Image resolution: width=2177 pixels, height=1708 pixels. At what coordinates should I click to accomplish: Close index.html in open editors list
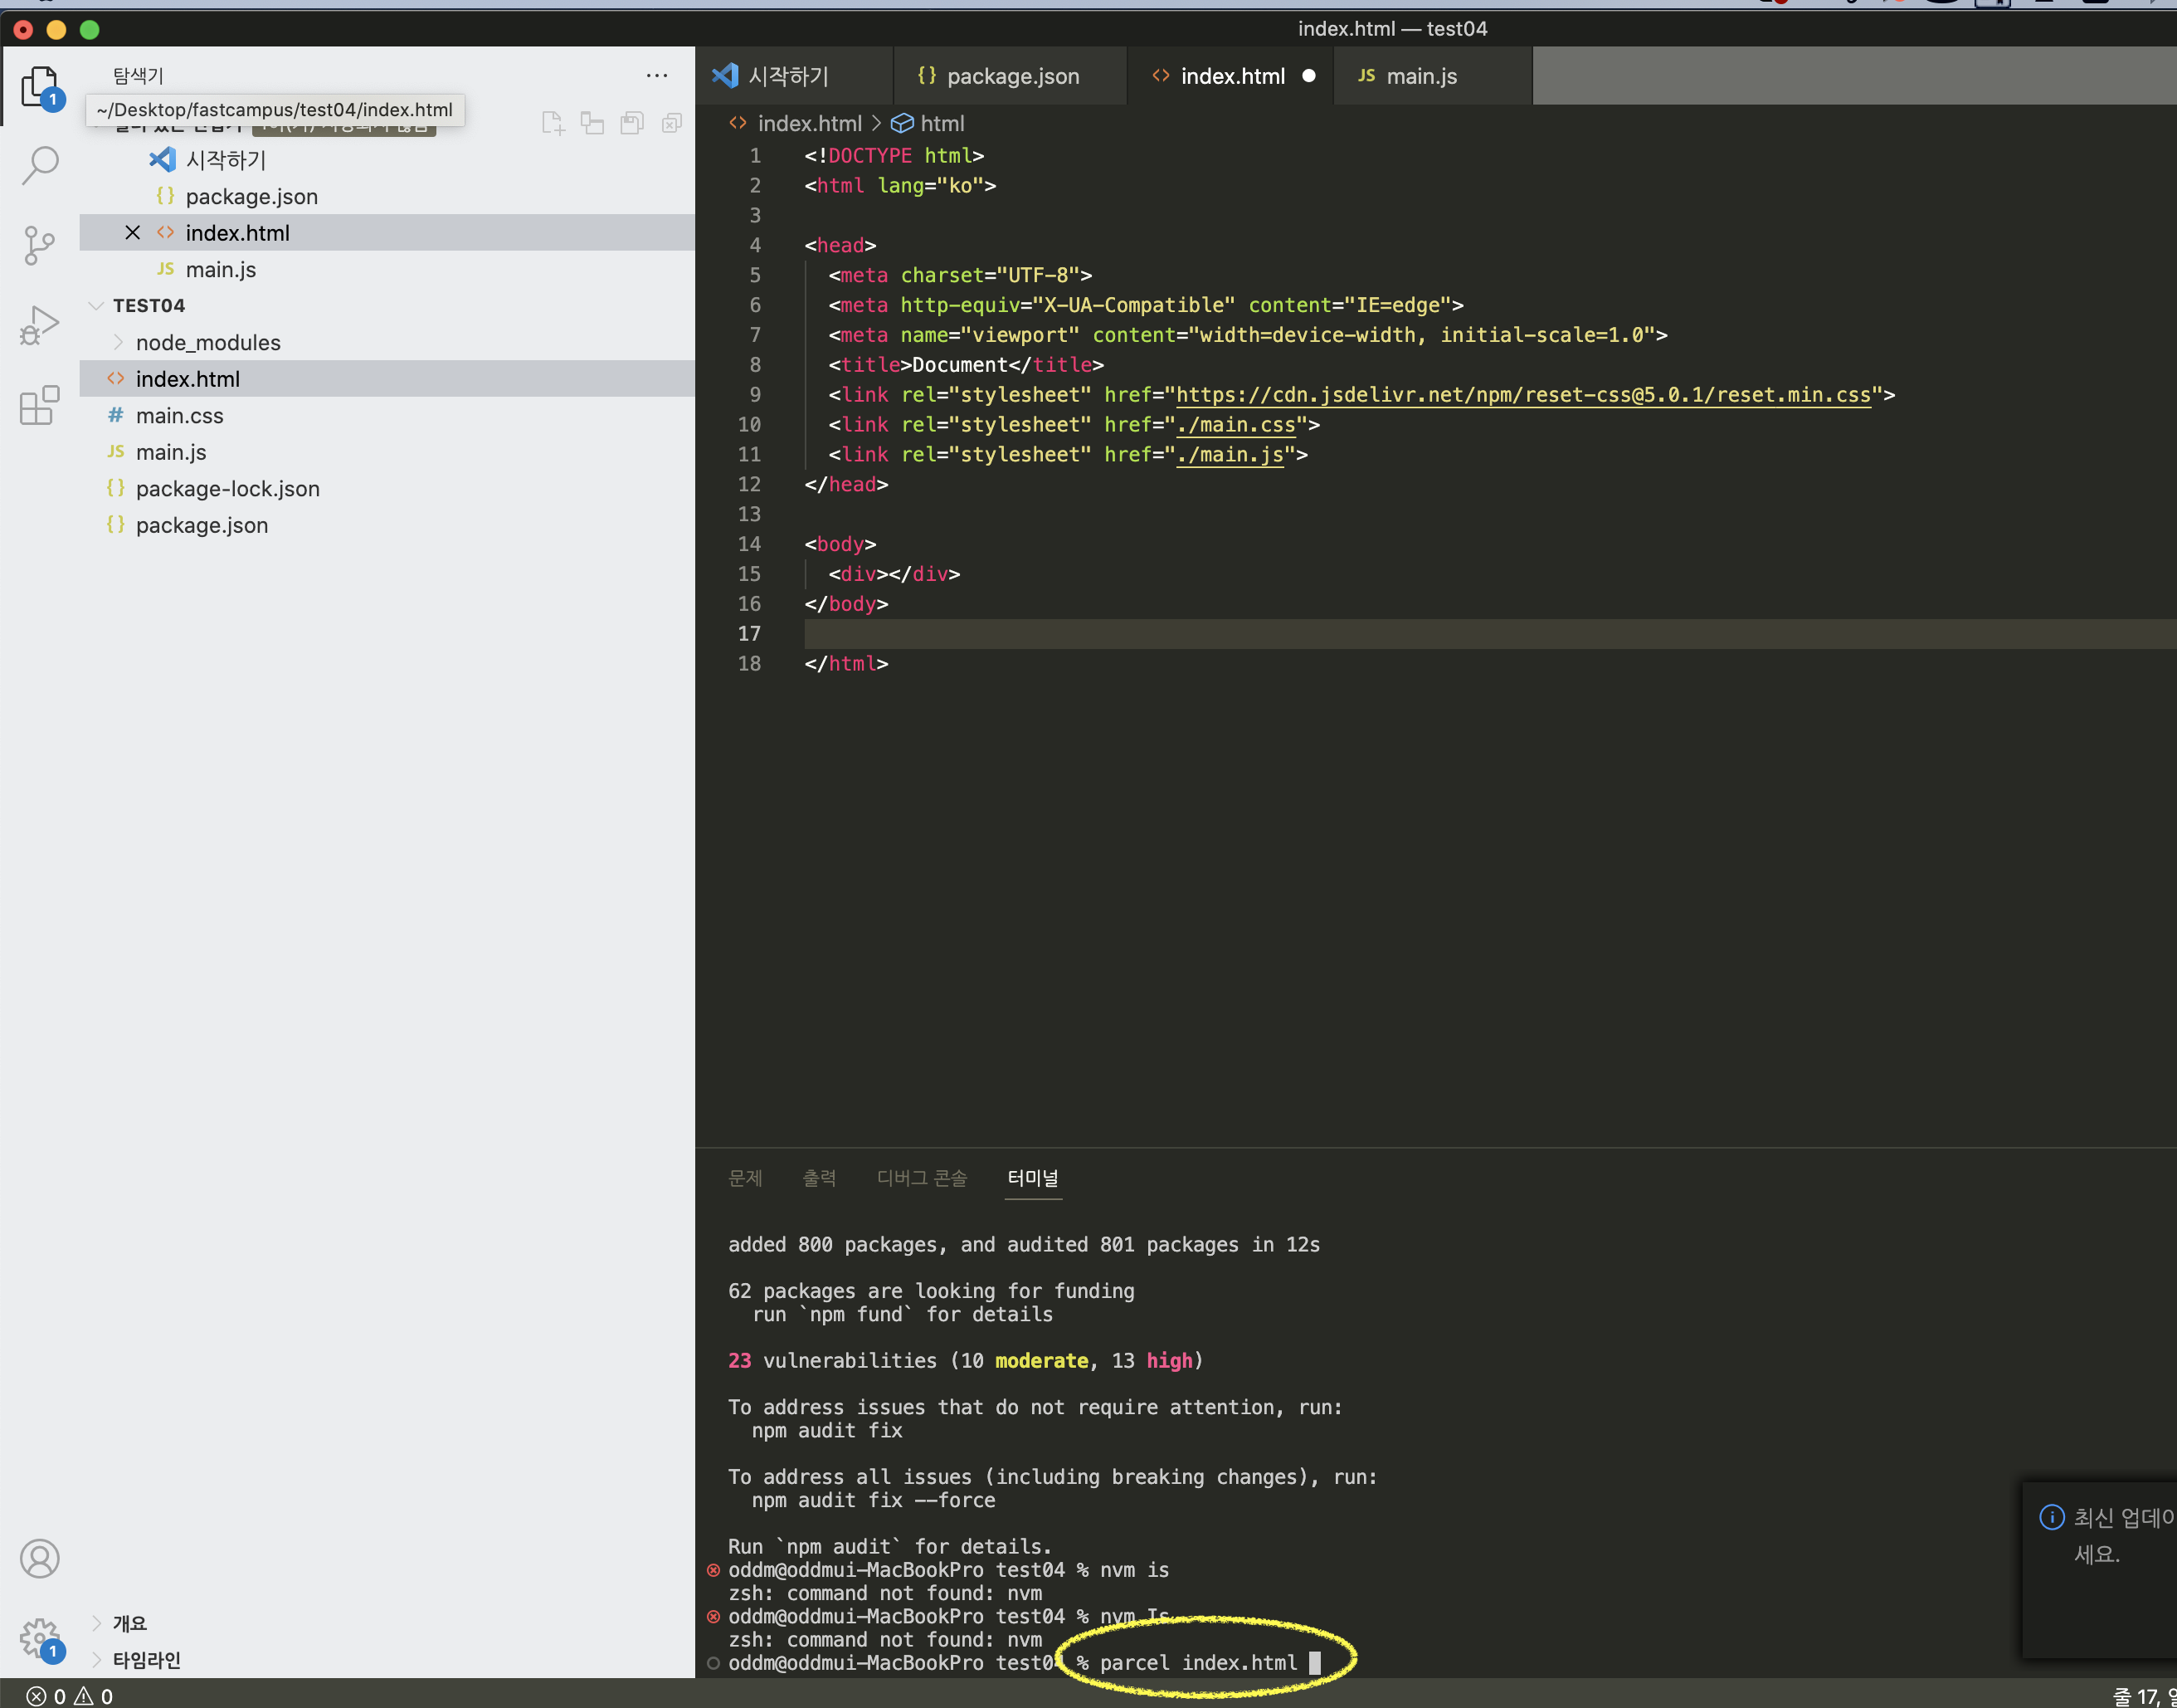(x=132, y=233)
